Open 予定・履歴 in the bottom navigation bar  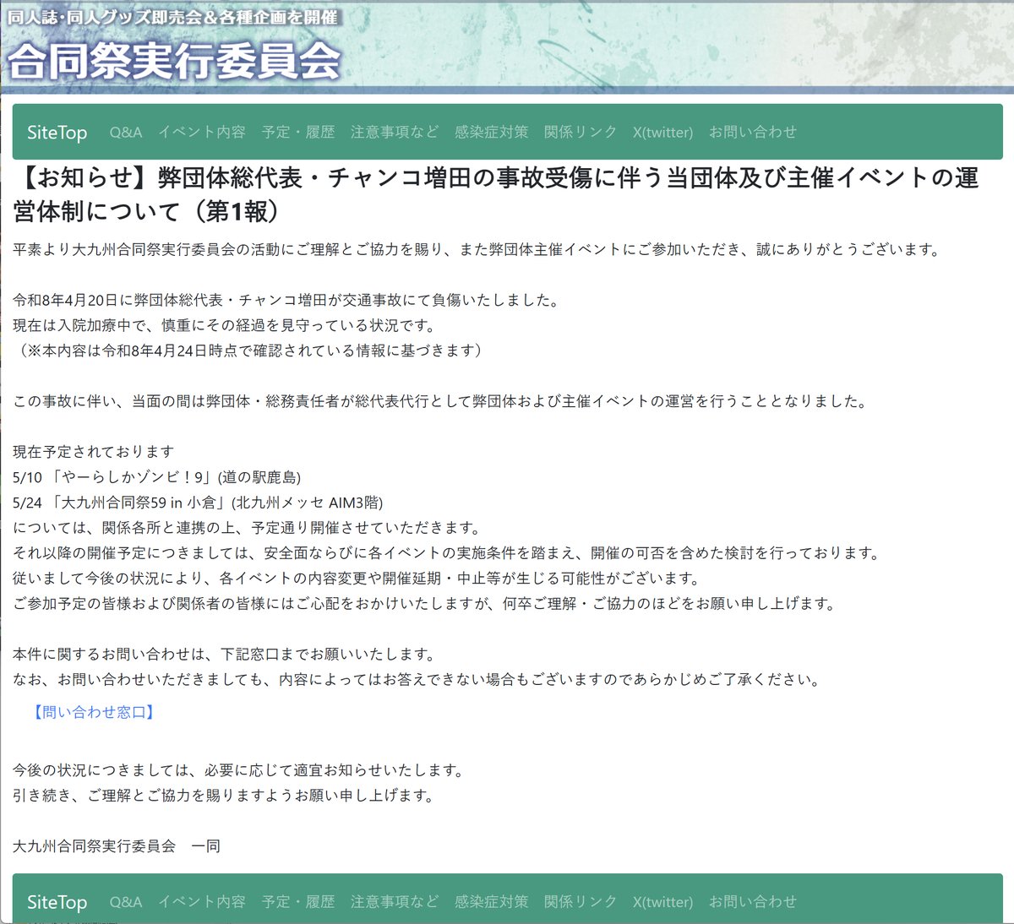pos(298,902)
